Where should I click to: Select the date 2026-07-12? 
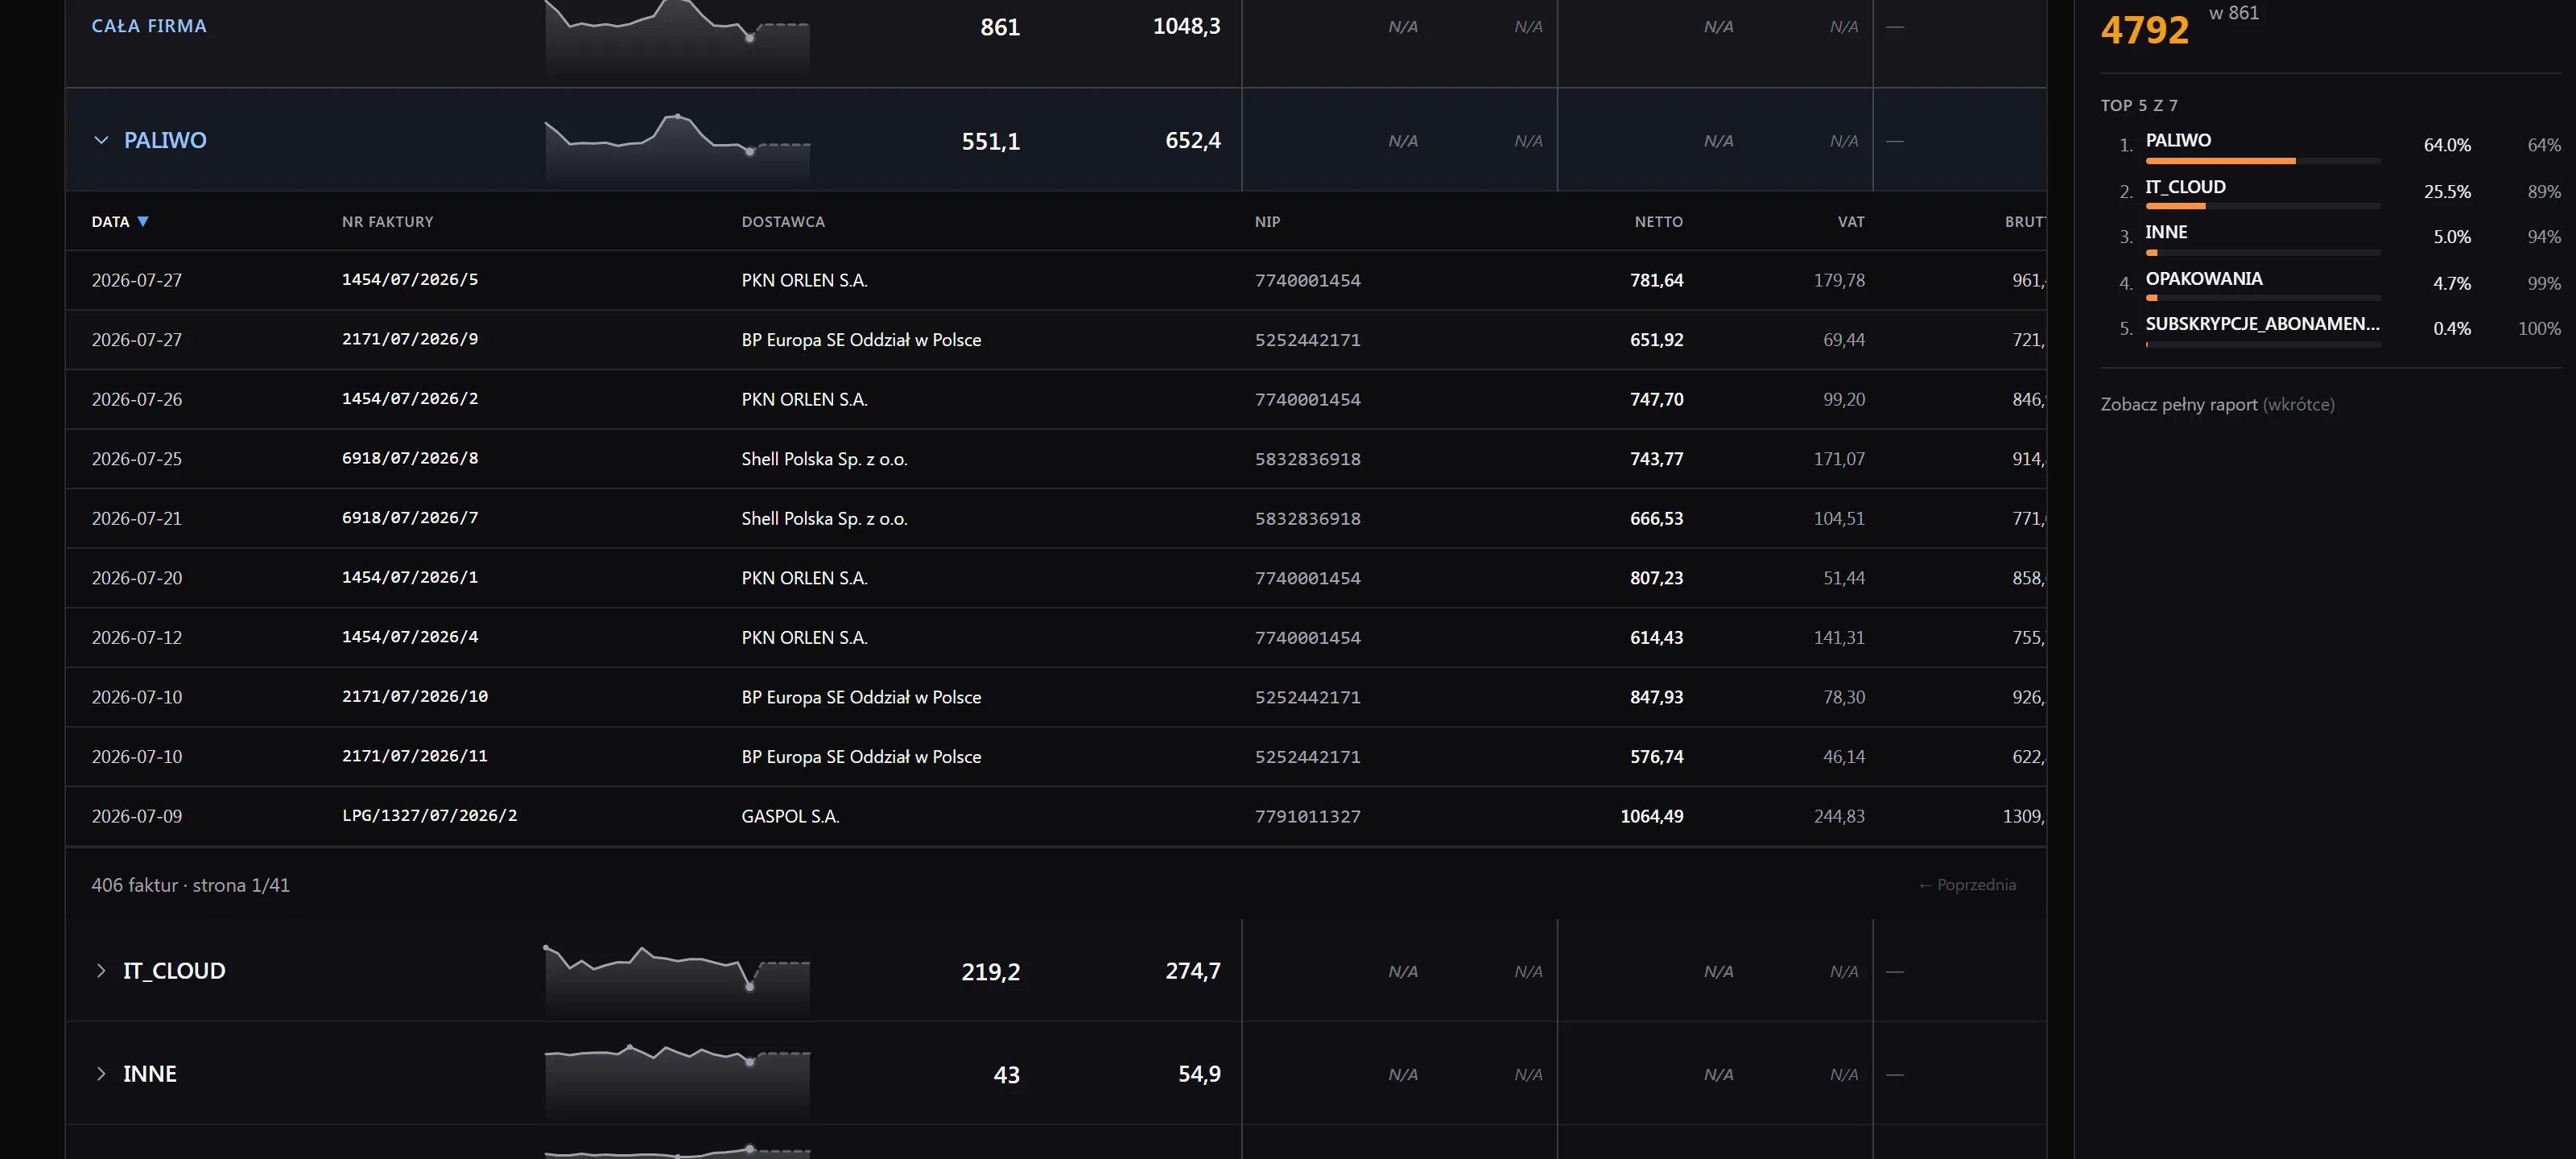pyautogui.click(x=137, y=638)
